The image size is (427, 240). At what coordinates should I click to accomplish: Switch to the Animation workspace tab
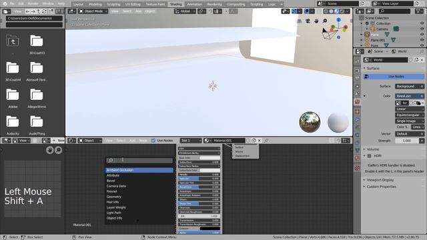click(194, 5)
